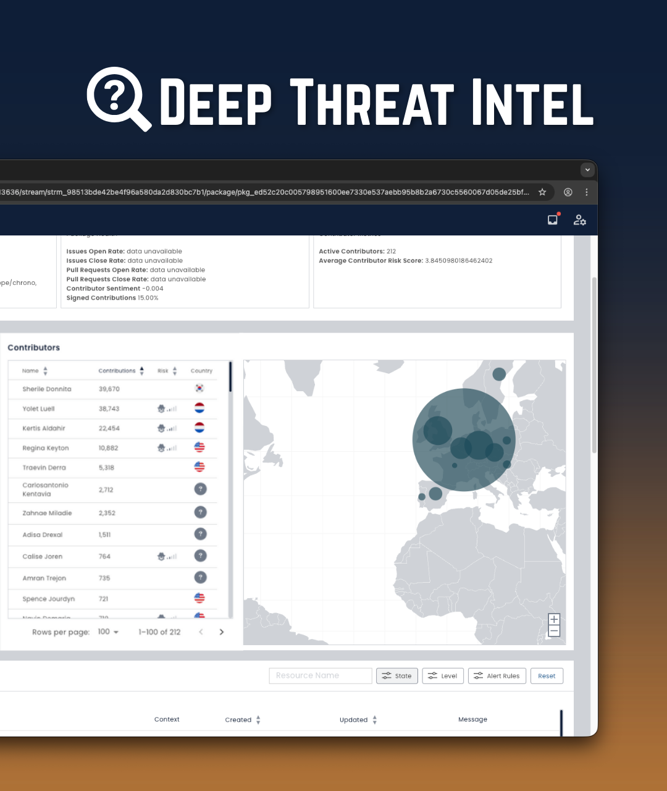Click the US flag for Traevin Derra

pyautogui.click(x=199, y=467)
